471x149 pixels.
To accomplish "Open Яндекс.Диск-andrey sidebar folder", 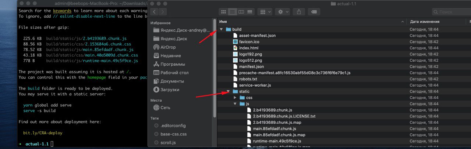I will [181, 30].
